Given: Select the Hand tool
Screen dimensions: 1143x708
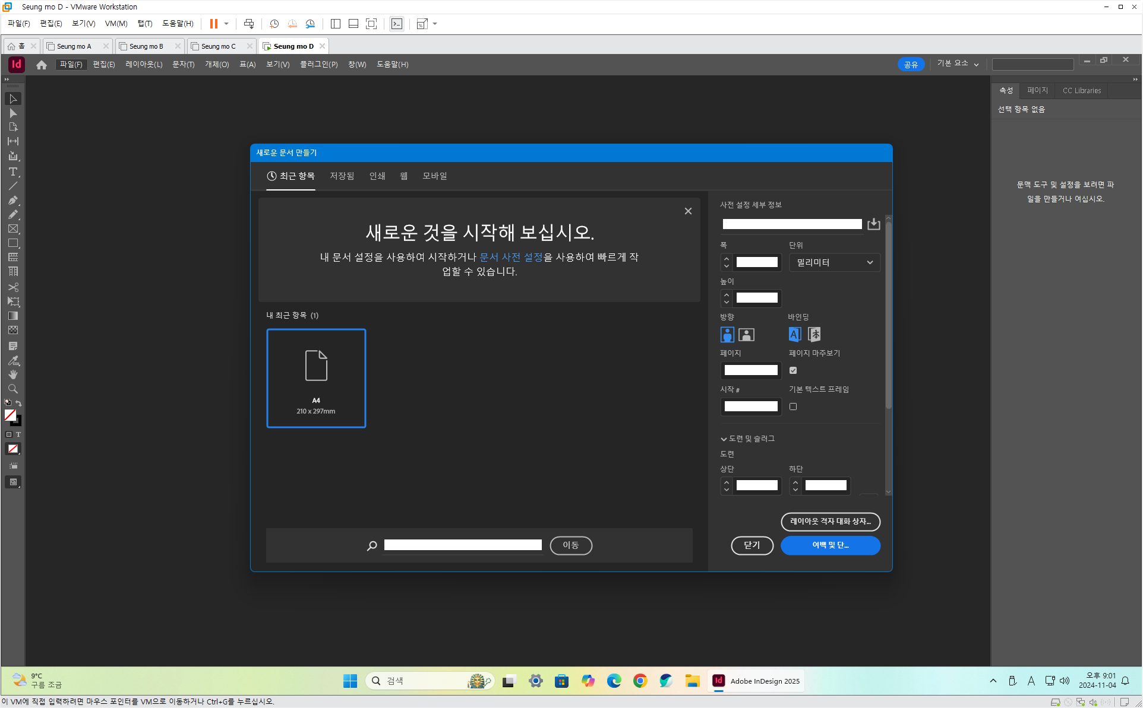Looking at the screenshot, I should (13, 374).
